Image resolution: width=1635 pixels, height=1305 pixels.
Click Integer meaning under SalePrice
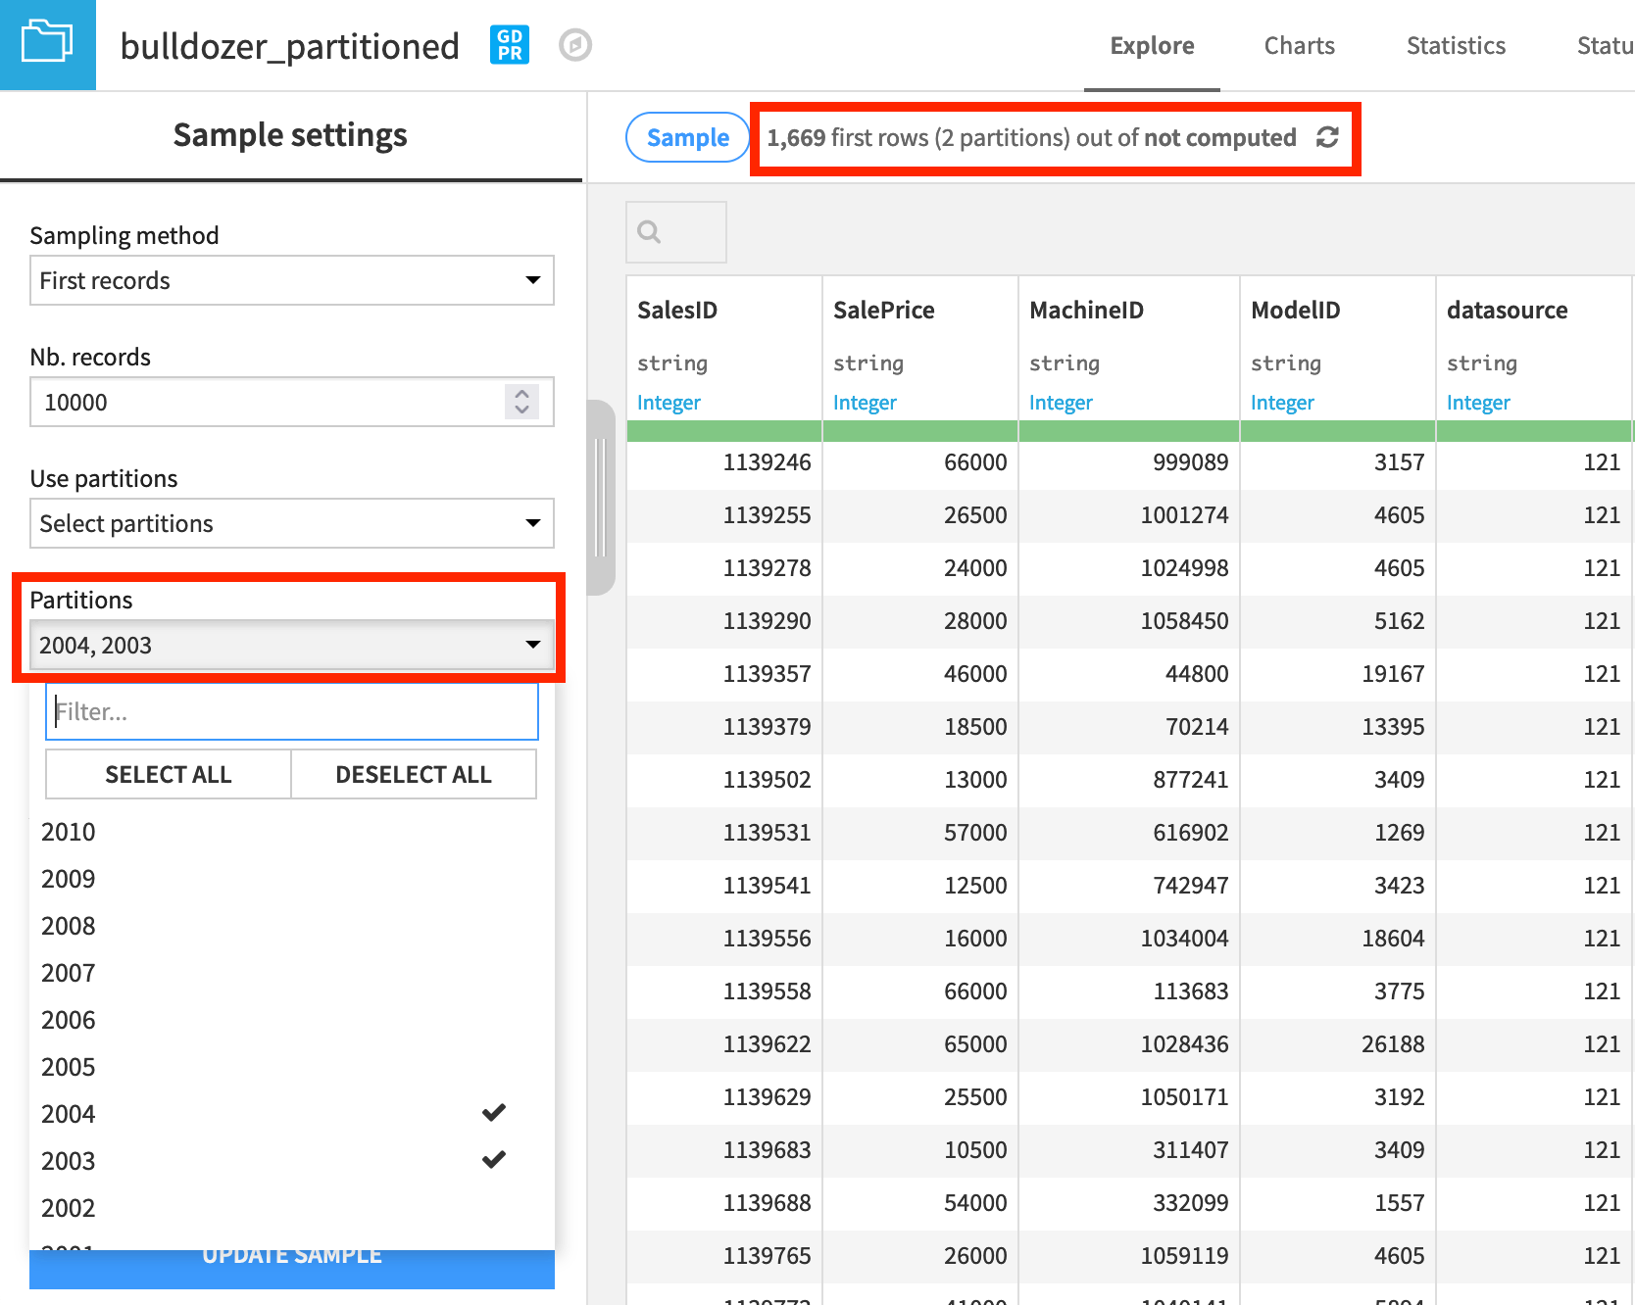(865, 403)
